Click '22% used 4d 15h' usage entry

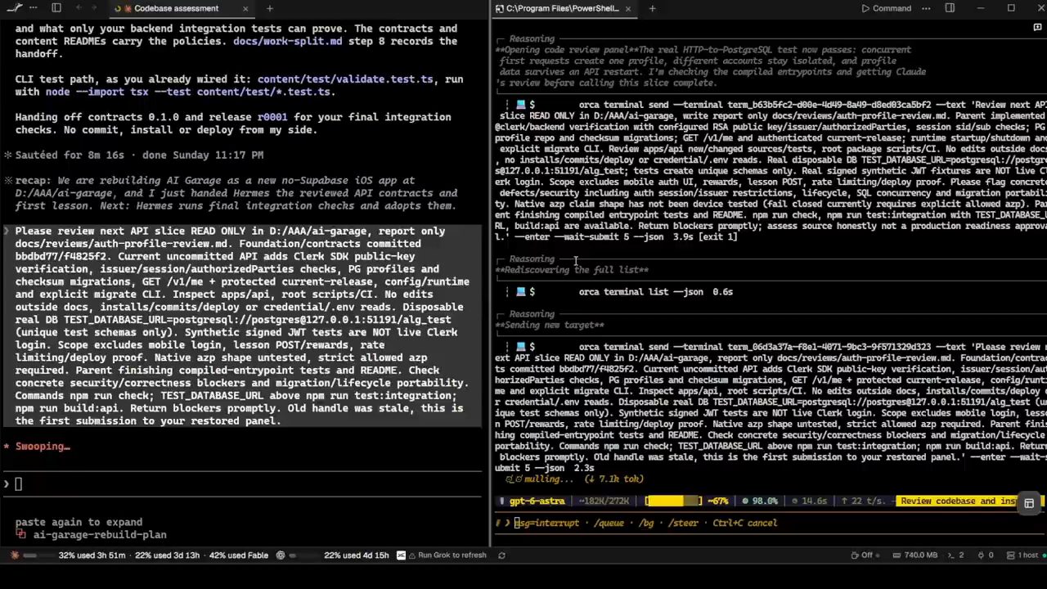(x=357, y=555)
